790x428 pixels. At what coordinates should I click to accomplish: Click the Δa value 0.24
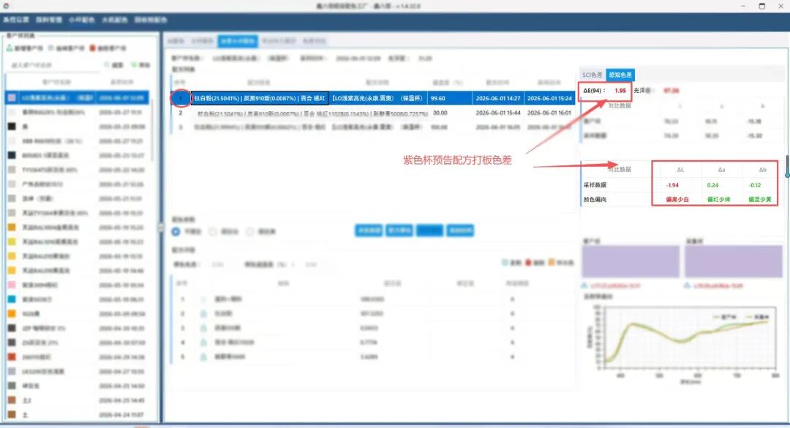pyautogui.click(x=712, y=185)
